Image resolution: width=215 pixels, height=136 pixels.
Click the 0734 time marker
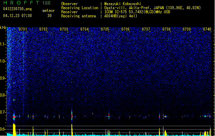[84, 29]
